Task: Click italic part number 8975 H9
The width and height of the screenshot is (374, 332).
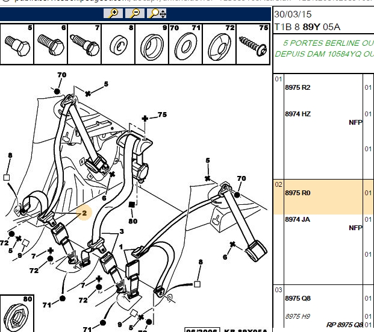Action: pos(298,316)
